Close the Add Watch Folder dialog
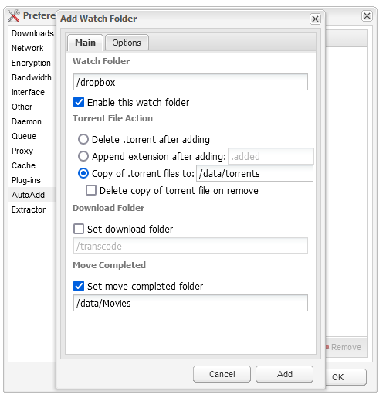386x398 pixels. tap(315, 19)
